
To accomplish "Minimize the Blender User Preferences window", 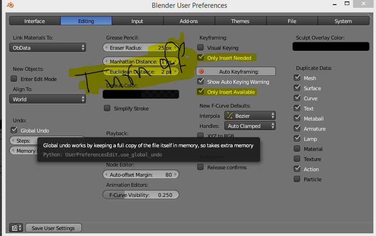I will [x=335, y=4].
